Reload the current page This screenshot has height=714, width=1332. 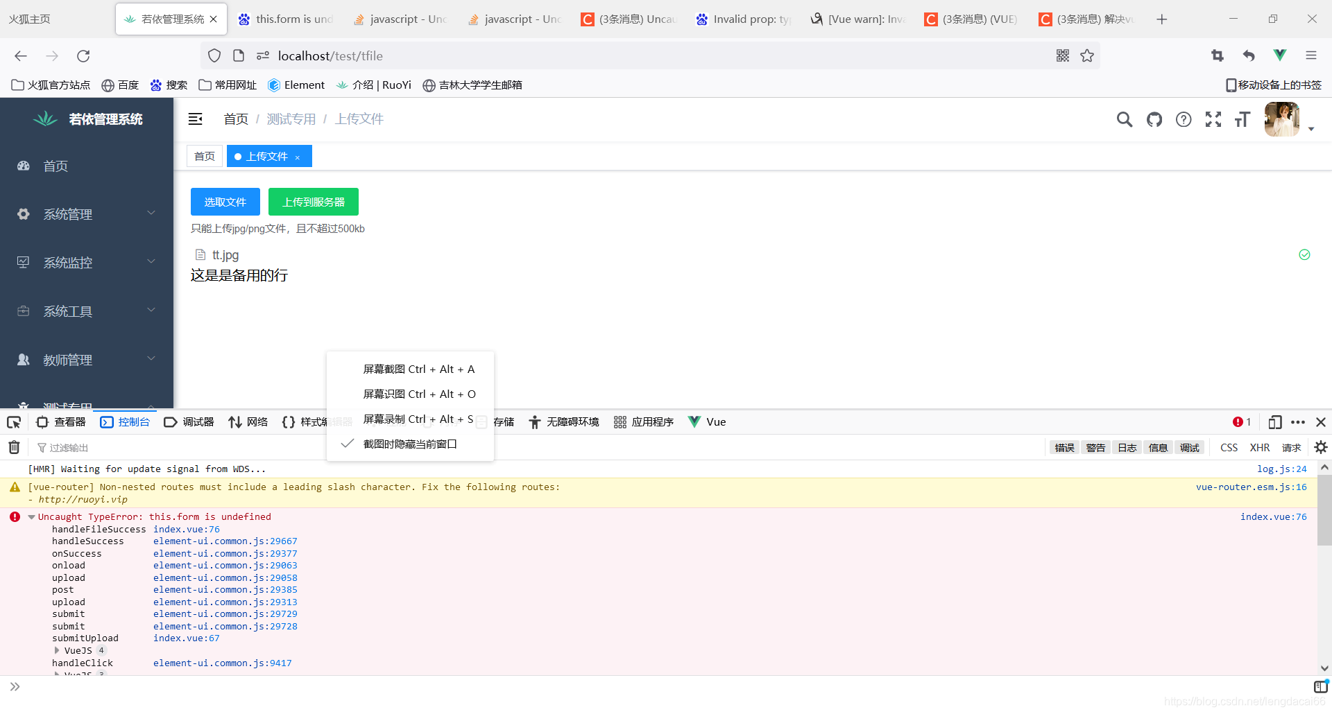coord(83,56)
